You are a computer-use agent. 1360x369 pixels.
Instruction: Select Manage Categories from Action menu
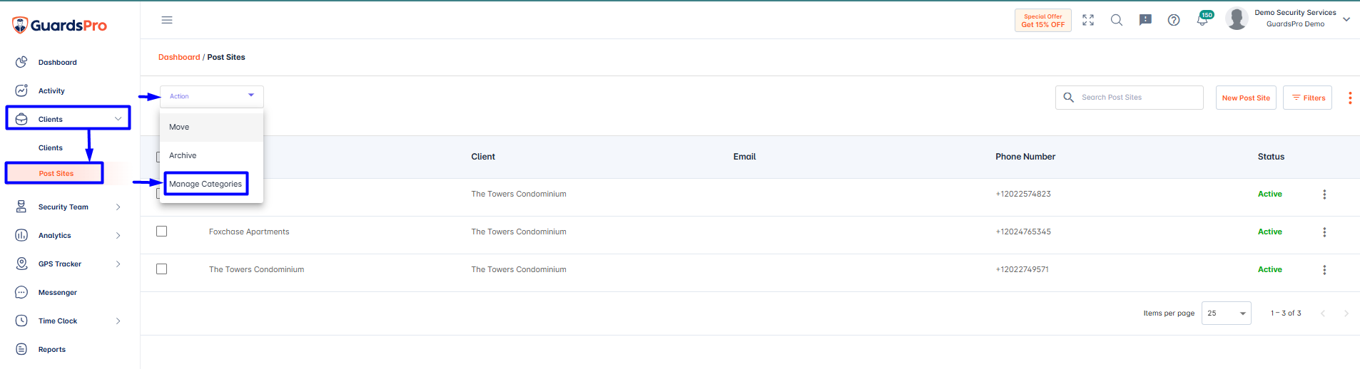coord(205,184)
